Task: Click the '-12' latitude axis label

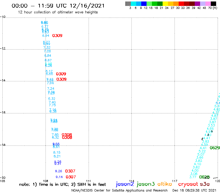Action: (x=3, y=48)
